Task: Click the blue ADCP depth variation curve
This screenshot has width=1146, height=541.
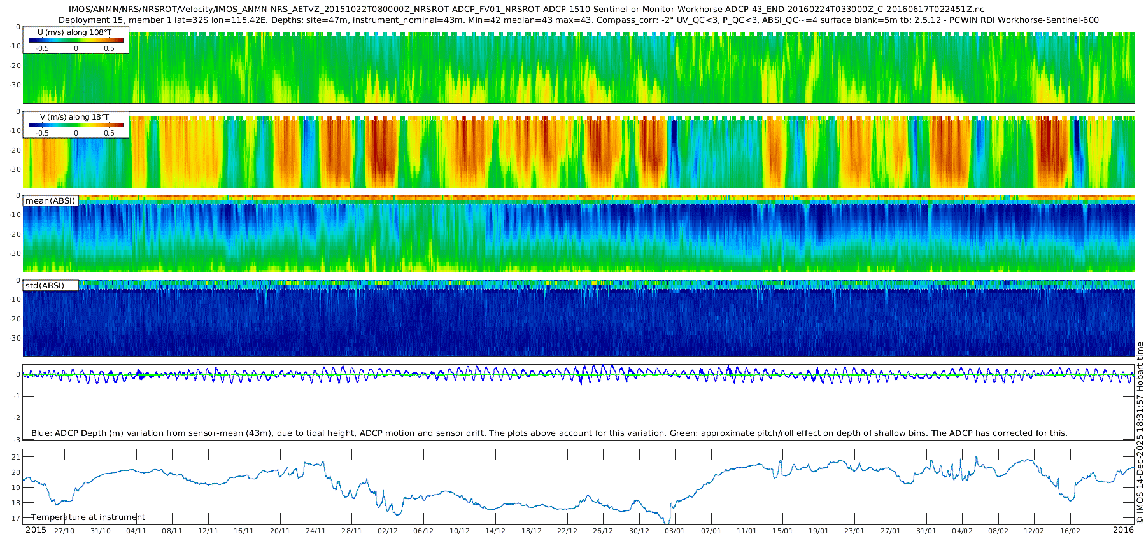Action: click(579, 375)
